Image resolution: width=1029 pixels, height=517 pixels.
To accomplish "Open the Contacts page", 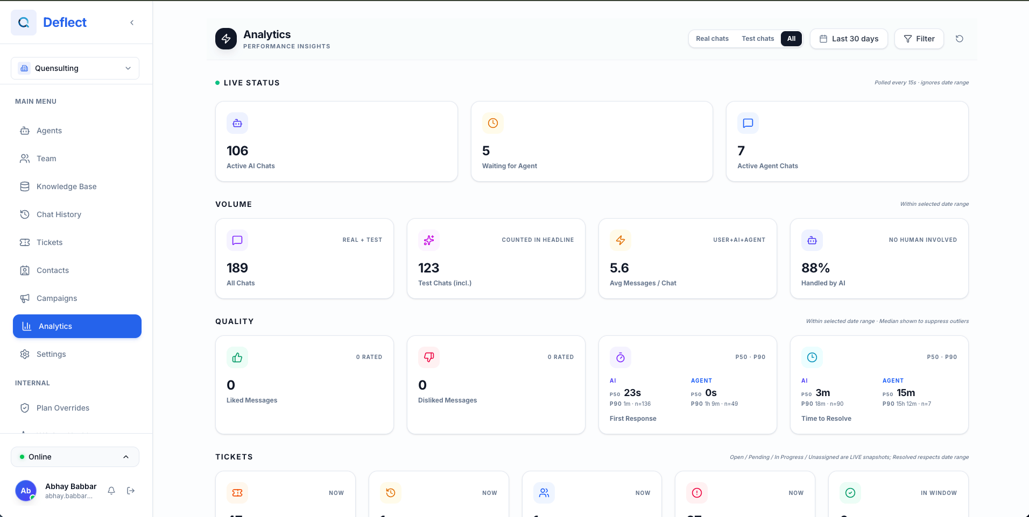I will 77,270.
